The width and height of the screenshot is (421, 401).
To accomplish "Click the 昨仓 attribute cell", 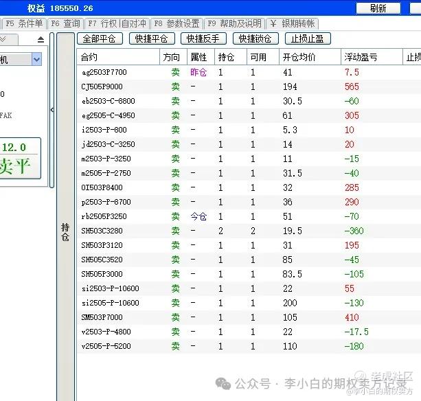I will (x=198, y=72).
